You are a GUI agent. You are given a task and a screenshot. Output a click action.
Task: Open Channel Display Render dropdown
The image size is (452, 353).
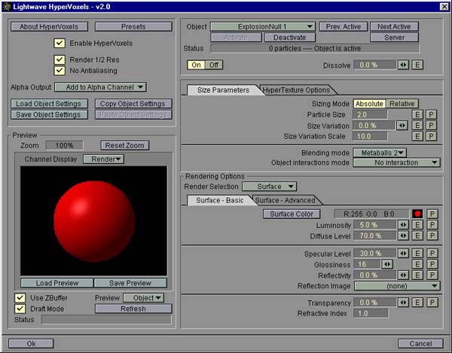[x=103, y=160]
